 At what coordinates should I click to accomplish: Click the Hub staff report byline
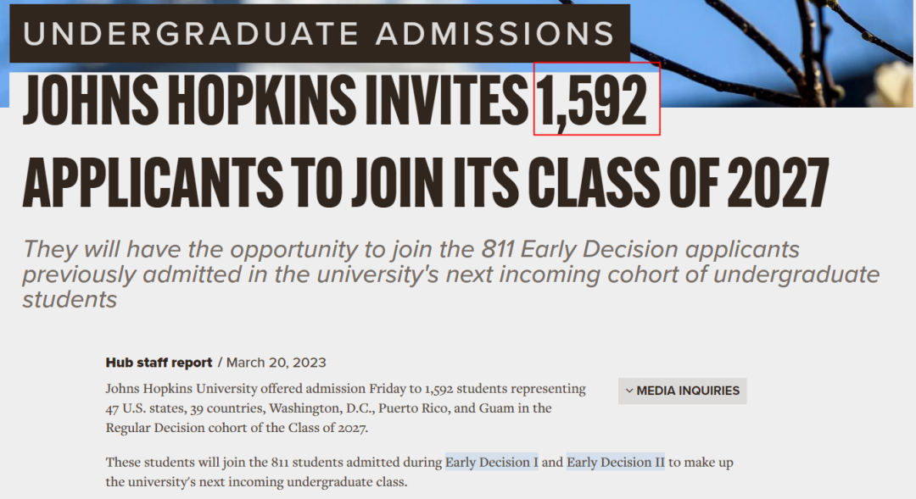click(159, 363)
